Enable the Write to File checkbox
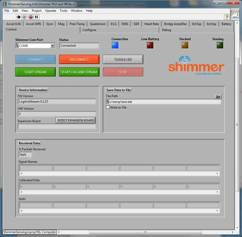The width and height of the screenshot is (242, 237). [x=108, y=107]
